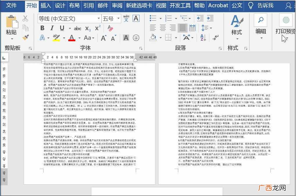Toggle Bold formatting
The height and width of the screenshot is (196, 296).
[42, 28]
